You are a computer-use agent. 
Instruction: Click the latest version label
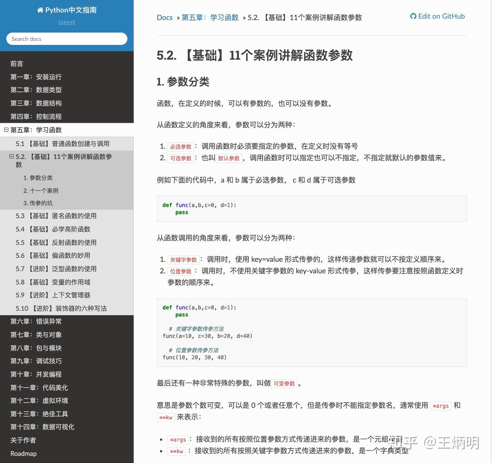(67, 23)
